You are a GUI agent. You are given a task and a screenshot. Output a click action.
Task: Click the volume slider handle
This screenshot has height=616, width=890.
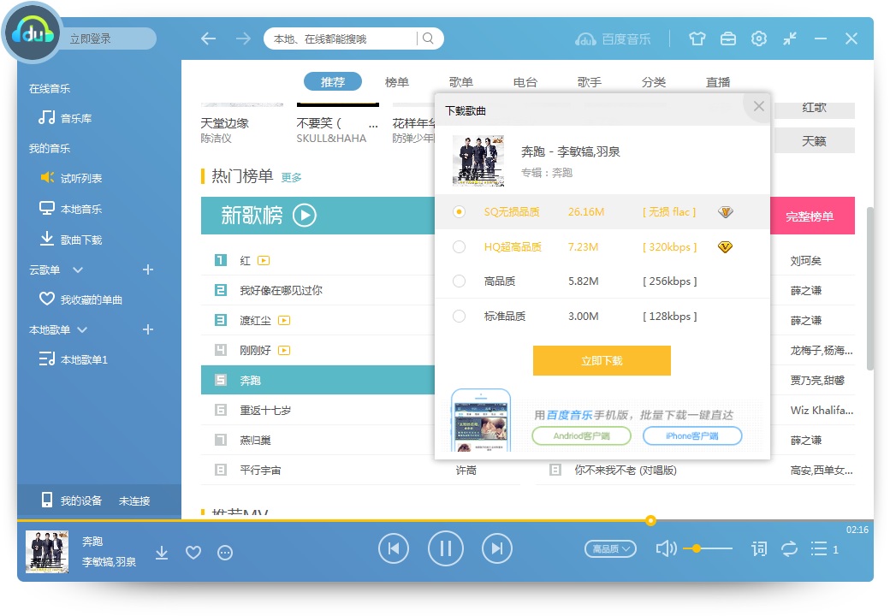pyautogui.click(x=697, y=548)
